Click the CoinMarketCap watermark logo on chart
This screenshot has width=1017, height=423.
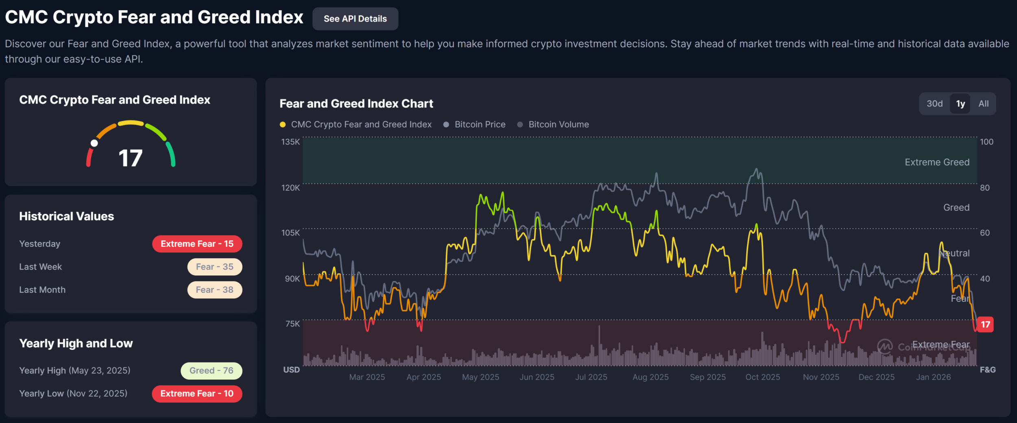885,347
